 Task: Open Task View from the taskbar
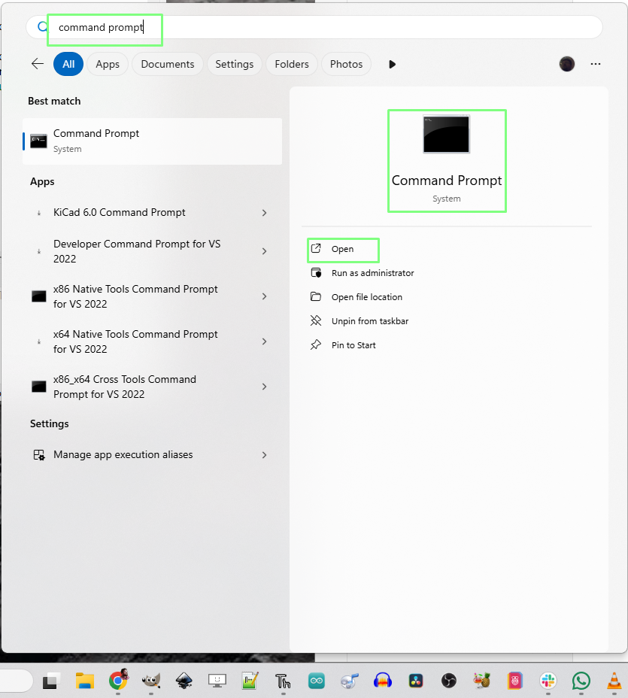(51, 680)
